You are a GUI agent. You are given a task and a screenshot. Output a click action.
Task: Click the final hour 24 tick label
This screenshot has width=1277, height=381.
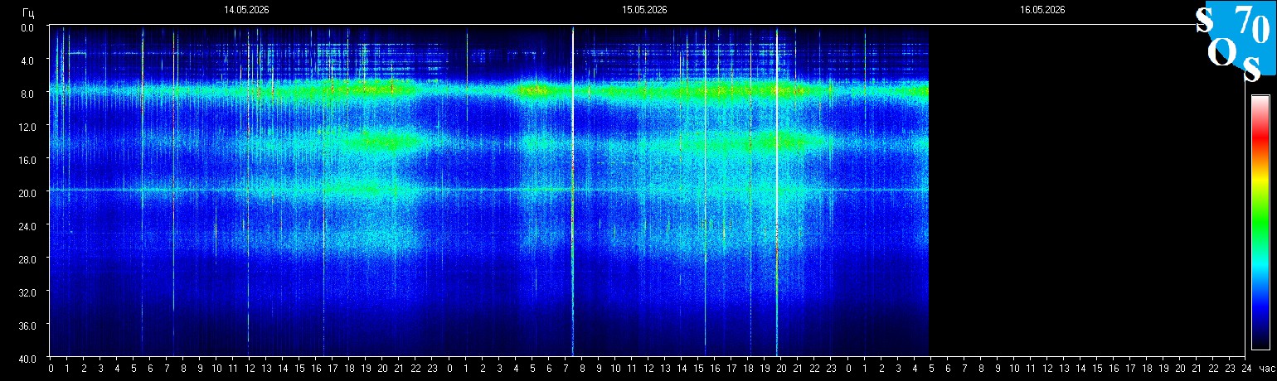tap(1246, 368)
